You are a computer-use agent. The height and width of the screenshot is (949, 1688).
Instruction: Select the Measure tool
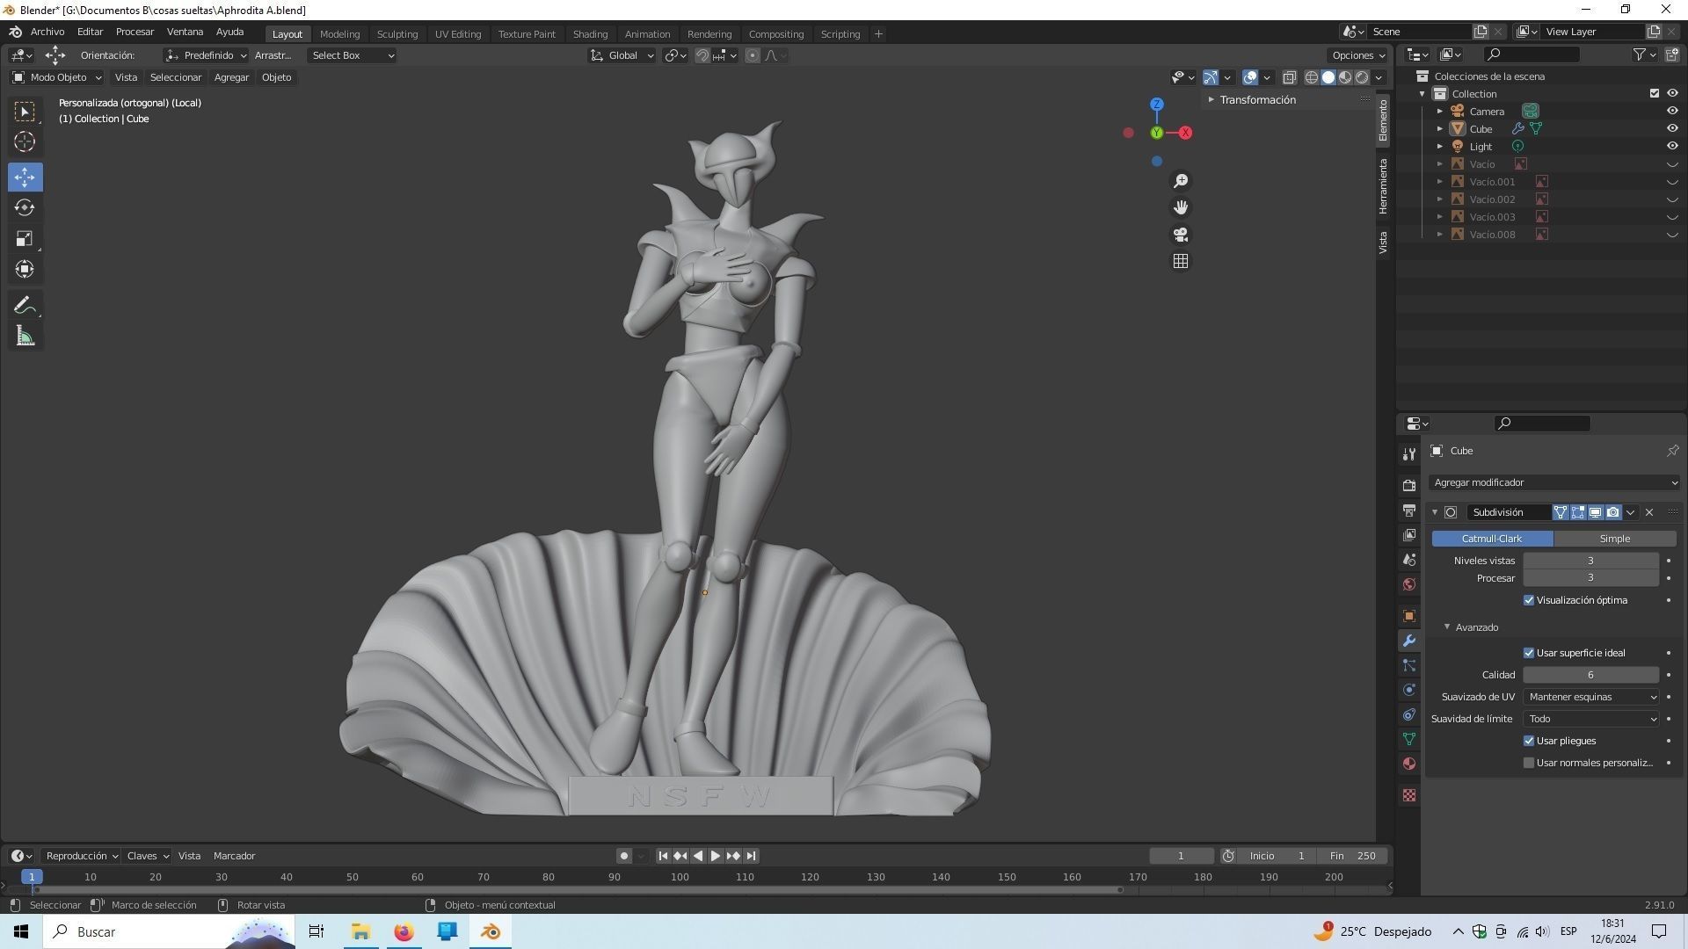[25, 337]
